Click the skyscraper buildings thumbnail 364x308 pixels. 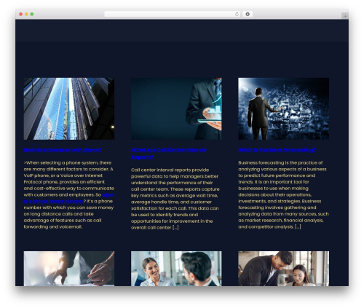pyautogui.click(x=69, y=108)
